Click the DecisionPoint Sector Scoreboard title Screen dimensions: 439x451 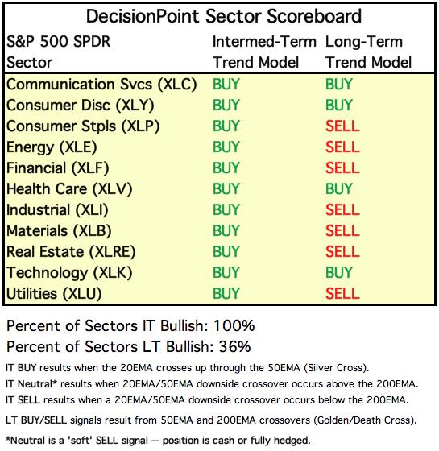point(224,16)
